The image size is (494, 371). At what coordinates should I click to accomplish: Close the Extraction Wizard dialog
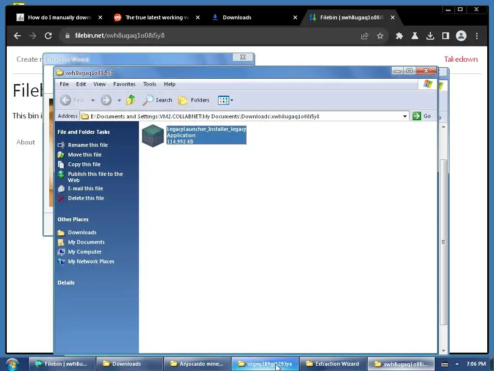(x=243, y=57)
